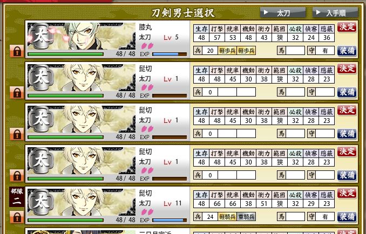Click the first 軽歩兵 troop slot of 膝丸
This screenshot has width=366, height=234.
[227, 51]
